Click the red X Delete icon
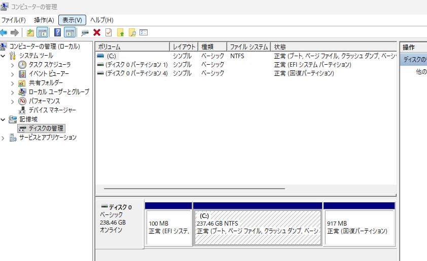Viewport: 427px width, 261px height. pos(97,32)
